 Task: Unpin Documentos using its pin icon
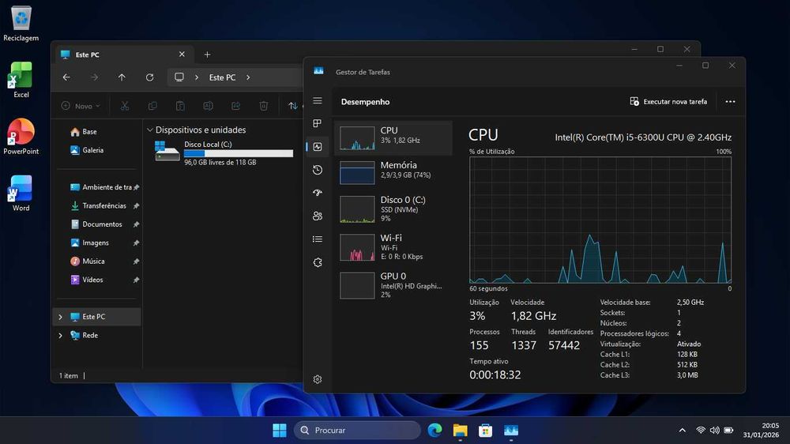coord(136,224)
